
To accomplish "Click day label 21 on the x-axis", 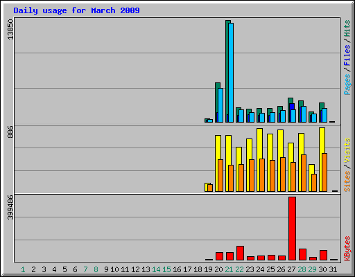I will [x=229, y=269].
